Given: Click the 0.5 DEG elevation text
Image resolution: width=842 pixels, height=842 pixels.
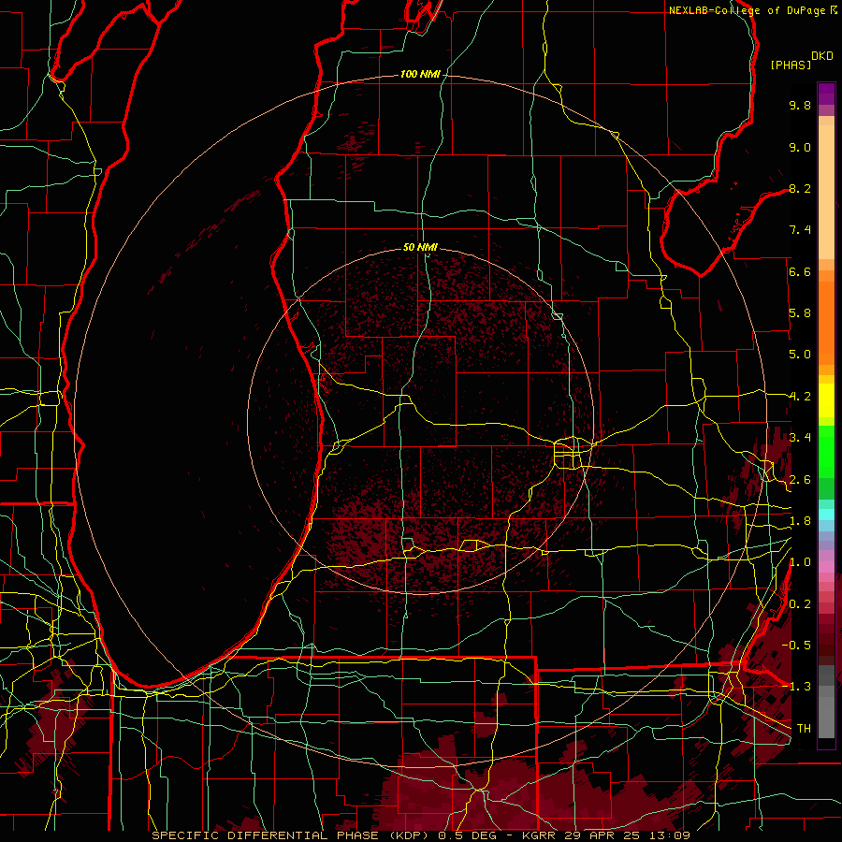Looking at the screenshot, I should click(469, 835).
